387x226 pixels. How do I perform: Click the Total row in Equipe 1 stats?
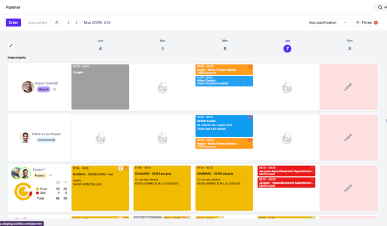coord(52,198)
